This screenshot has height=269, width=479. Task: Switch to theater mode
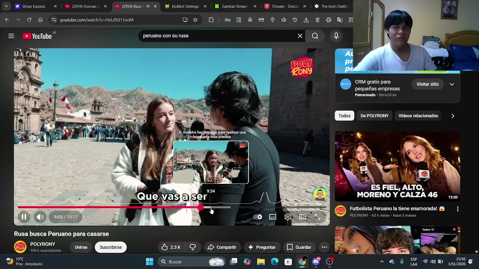point(302,217)
